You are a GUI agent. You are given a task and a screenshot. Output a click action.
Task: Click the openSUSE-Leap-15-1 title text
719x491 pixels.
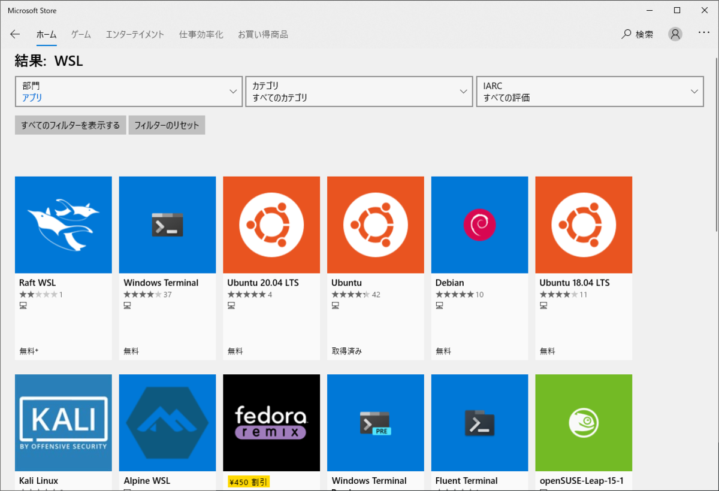point(582,481)
